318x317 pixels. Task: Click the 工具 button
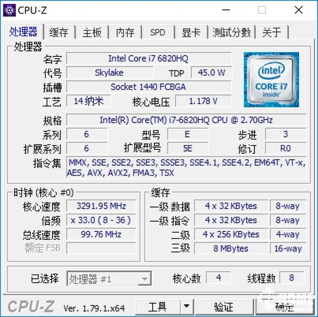pos(158,307)
